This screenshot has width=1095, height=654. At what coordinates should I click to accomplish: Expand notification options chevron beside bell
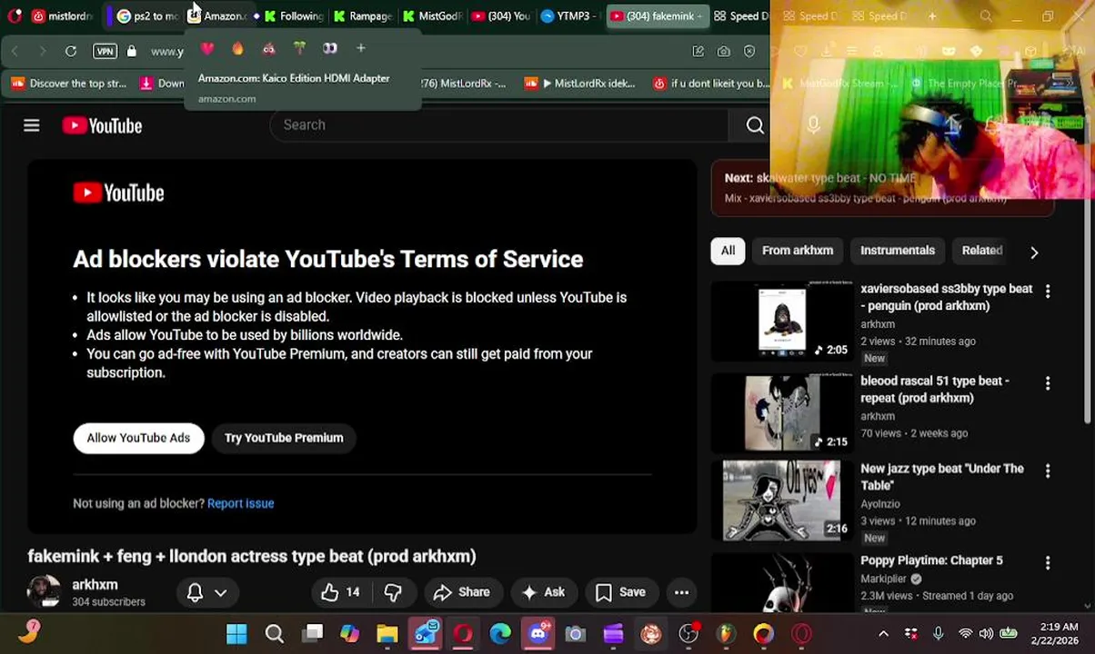click(220, 592)
